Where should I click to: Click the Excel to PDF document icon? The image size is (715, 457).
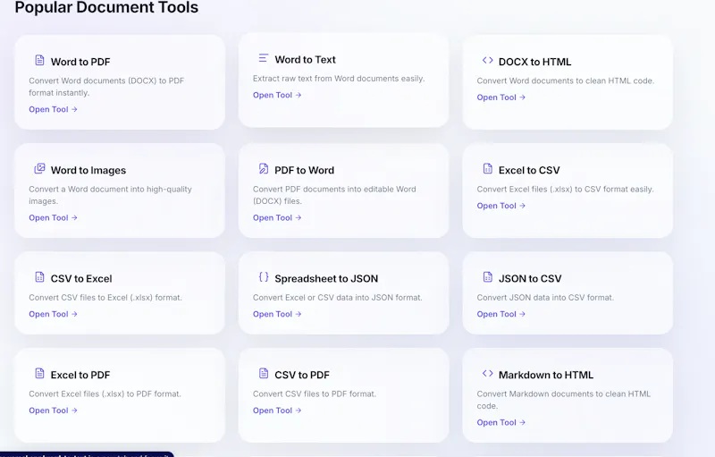point(39,374)
